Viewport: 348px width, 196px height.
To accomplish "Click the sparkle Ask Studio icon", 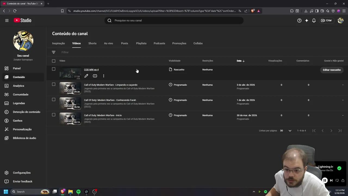I will [x=307, y=20].
